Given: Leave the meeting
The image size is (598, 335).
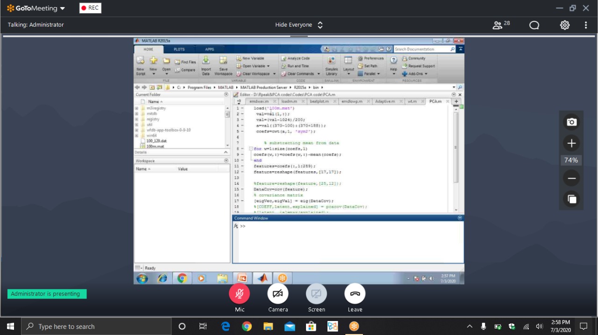Looking at the screenshot, I should tap(355, 294).
